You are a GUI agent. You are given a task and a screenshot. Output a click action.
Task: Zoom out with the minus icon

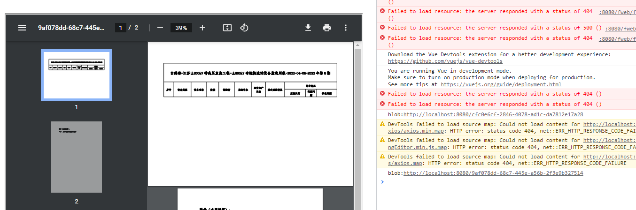click(x=160, y=28)
